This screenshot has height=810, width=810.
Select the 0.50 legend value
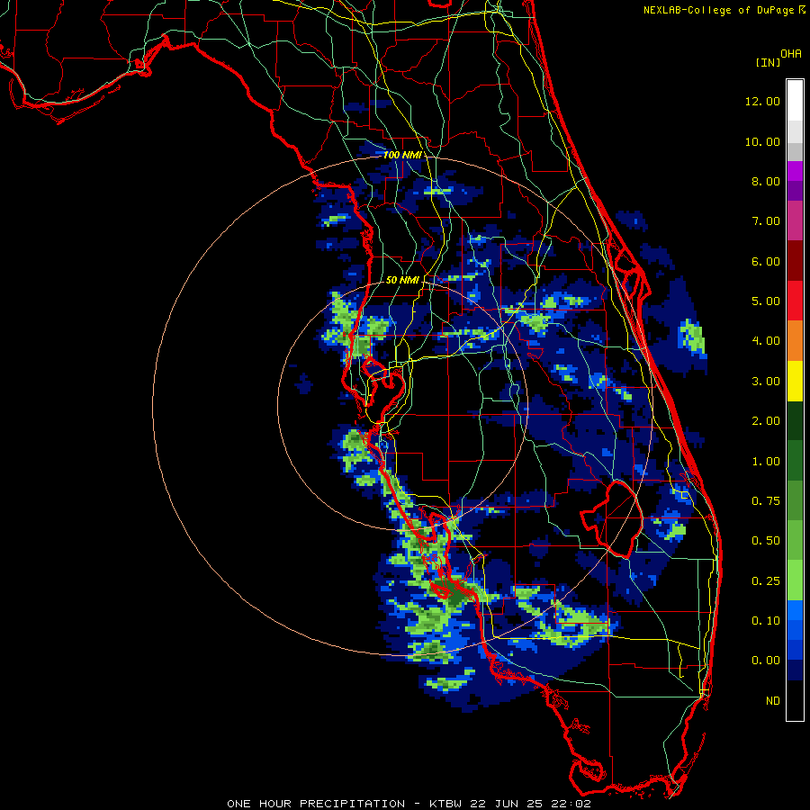(x=766, y=541)
